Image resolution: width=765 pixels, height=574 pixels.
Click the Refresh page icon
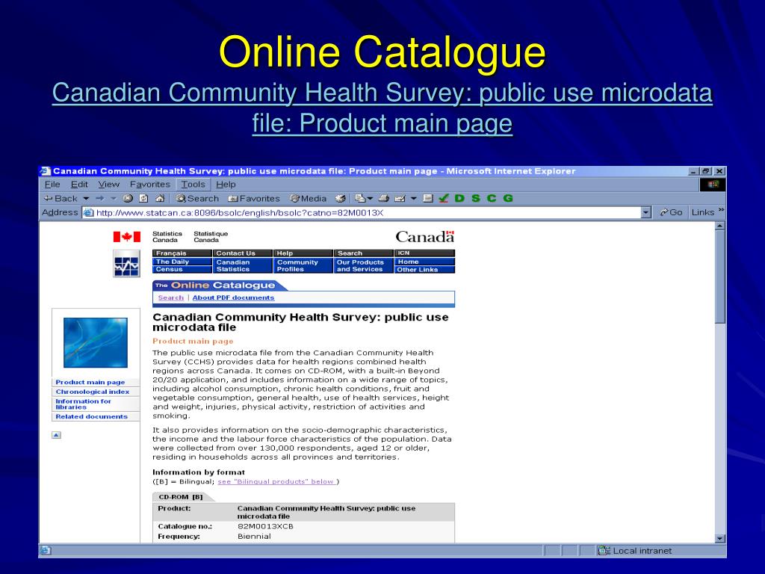click(x=143, y=198)
